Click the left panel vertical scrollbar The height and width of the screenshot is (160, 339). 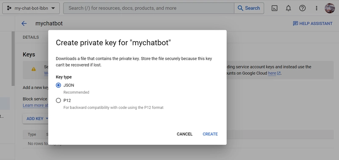pos(13,59)
